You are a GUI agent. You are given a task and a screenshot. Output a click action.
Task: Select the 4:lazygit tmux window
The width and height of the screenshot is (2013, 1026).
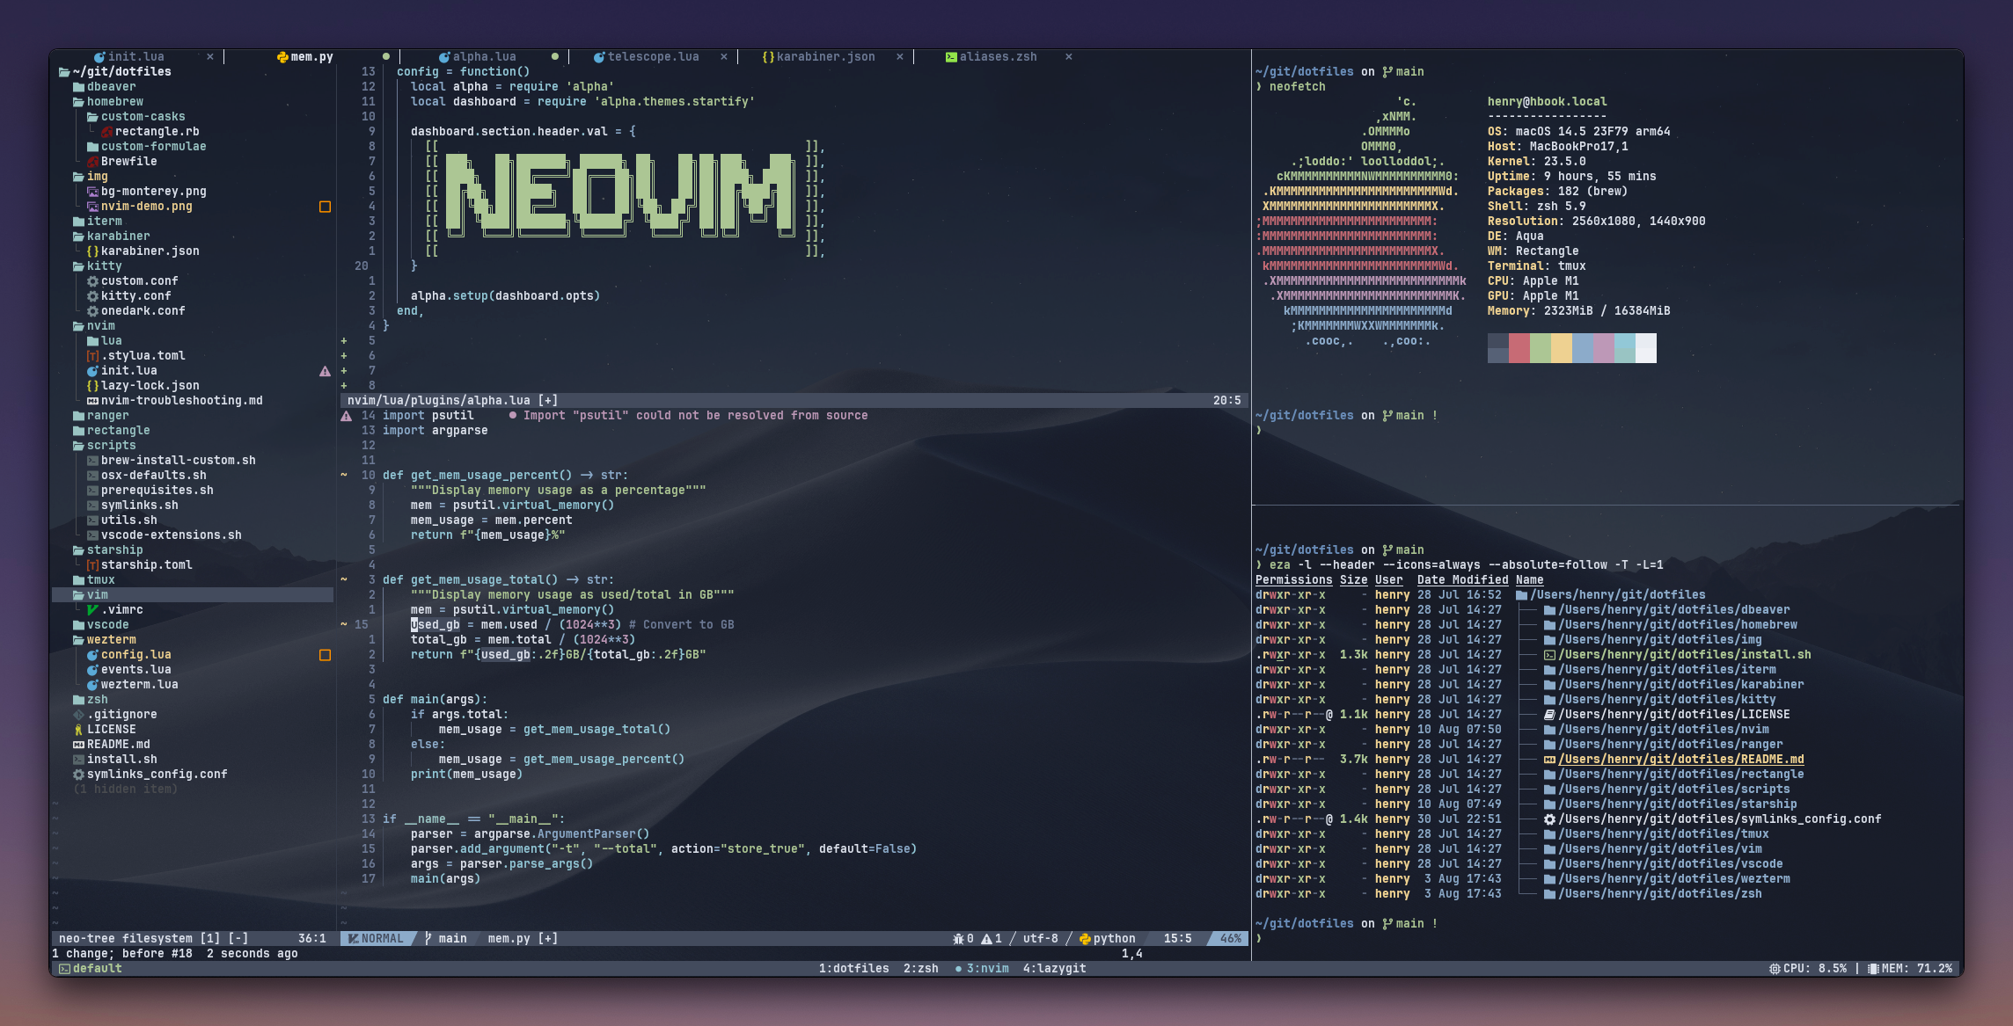click(1054, 969)
